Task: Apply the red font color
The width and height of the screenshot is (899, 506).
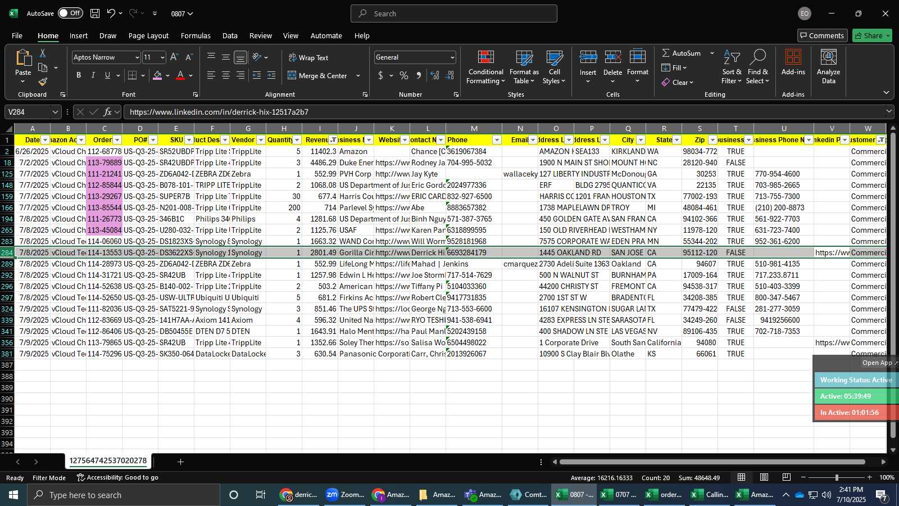Action: click(x=180, y=75)
